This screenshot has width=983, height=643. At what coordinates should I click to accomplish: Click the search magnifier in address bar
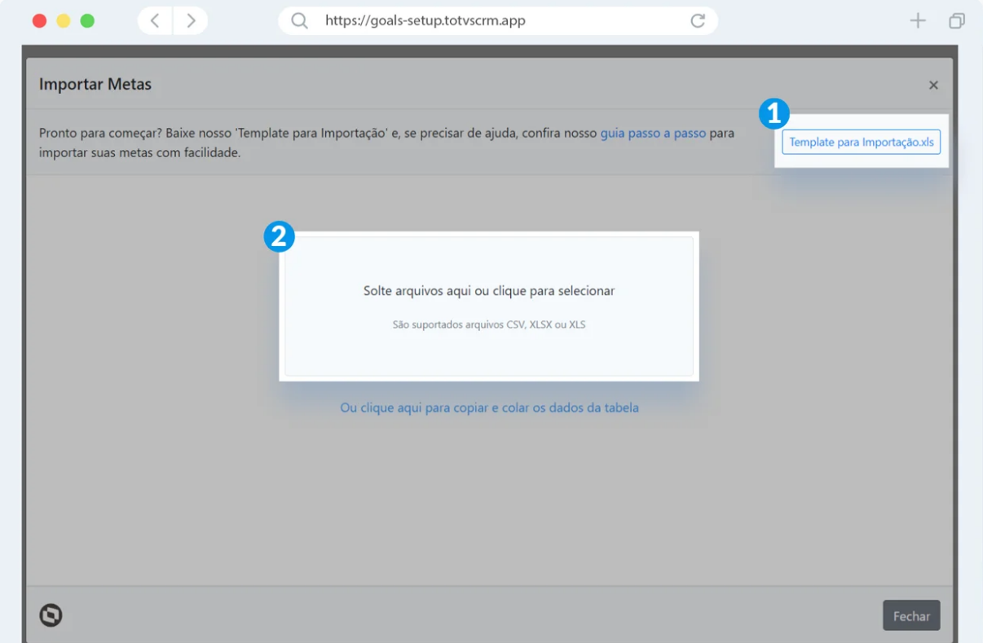pos(300,21)
